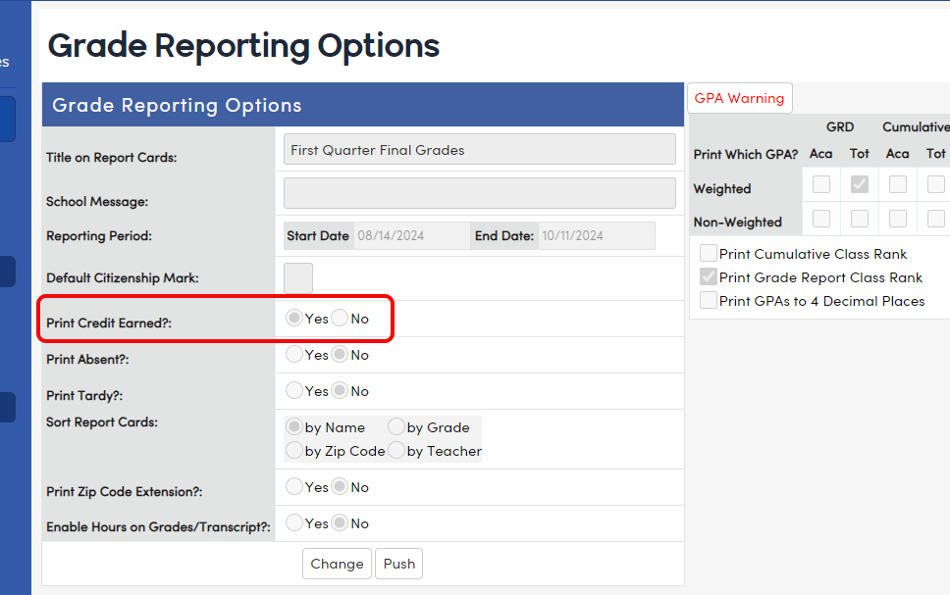Screen dimensions: 950x595
Task: Select No for Print Tardy
Action: (340, 390)
